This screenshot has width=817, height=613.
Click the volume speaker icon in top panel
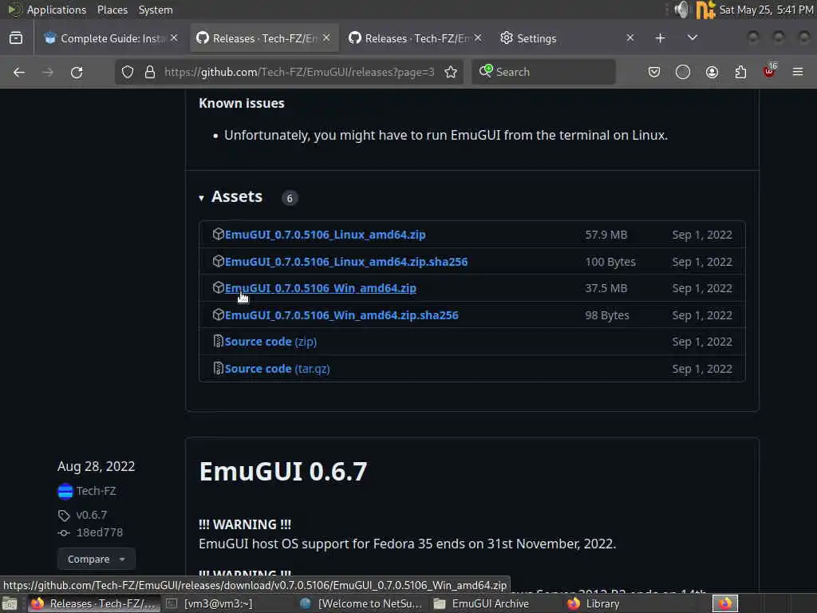click(x=681, y=10)
